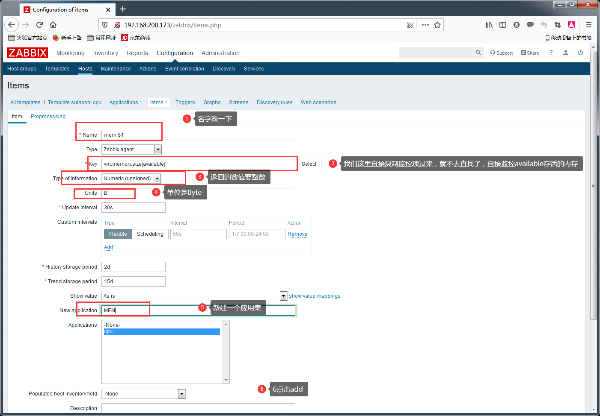Open the show value mappings link
Screen dimensions: 600x416
315,296
